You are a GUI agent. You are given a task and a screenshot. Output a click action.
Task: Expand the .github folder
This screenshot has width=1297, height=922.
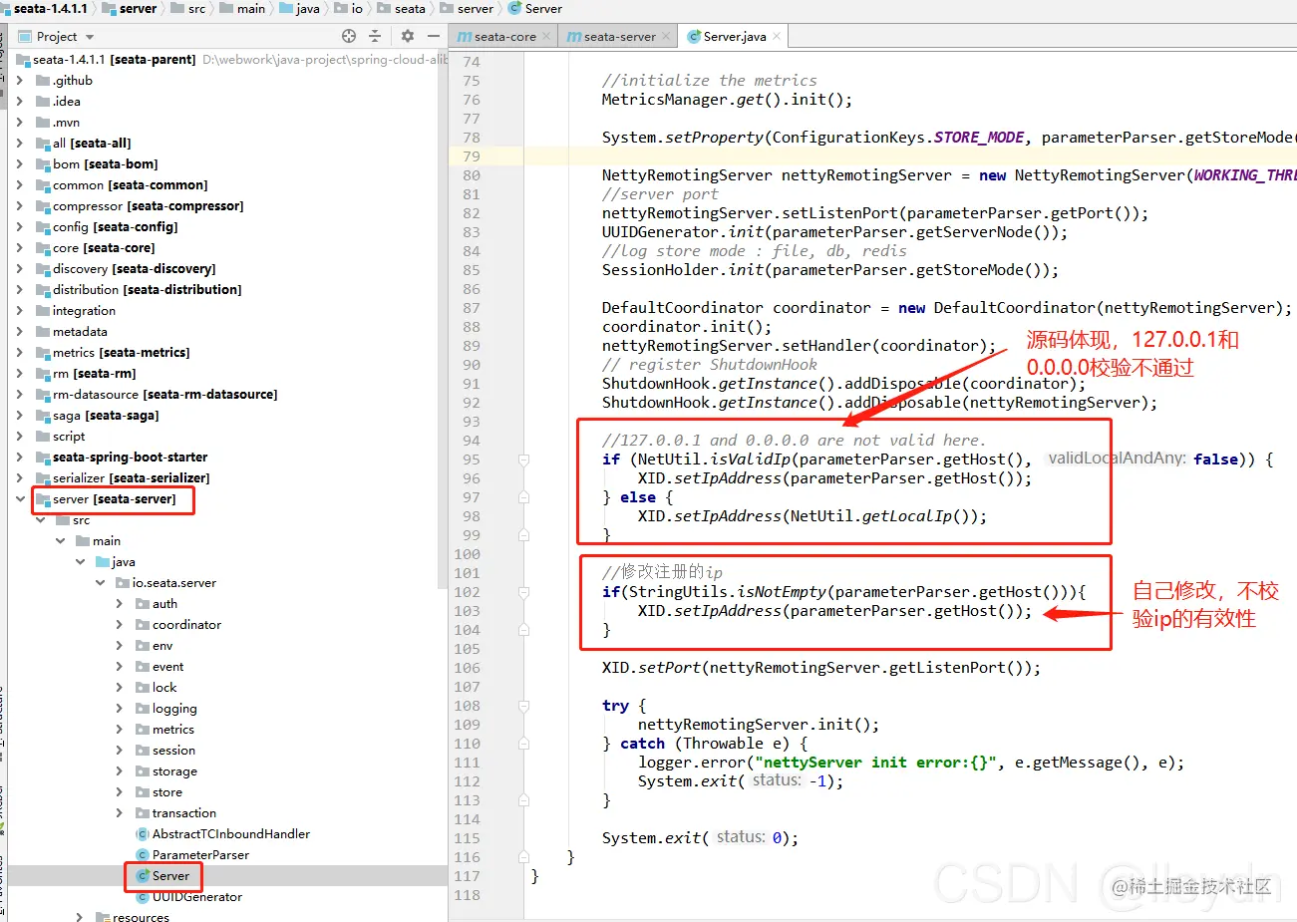(x=20, y=81)
